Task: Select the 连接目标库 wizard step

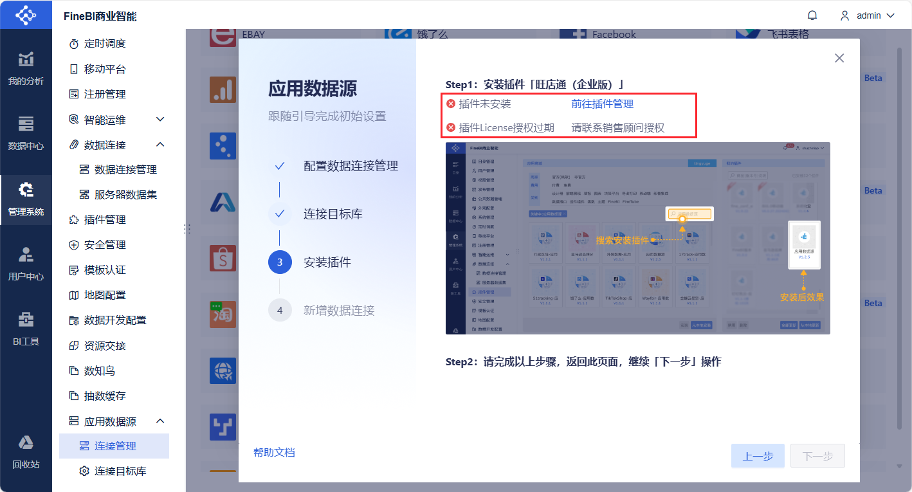Action: [x=316, y=214]
